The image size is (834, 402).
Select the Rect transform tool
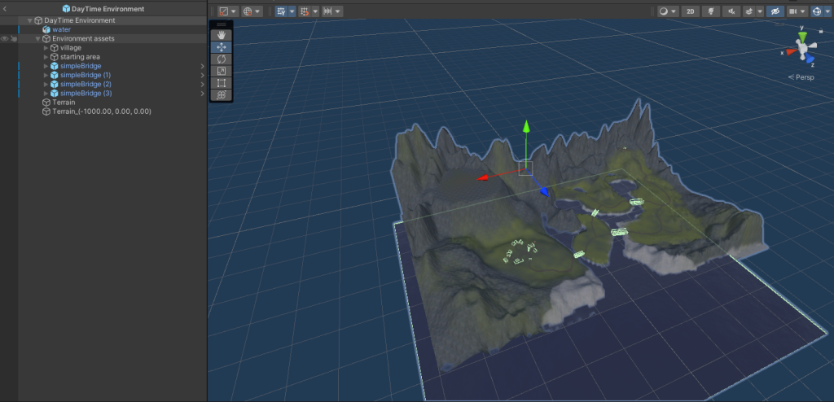click(221, 83)
